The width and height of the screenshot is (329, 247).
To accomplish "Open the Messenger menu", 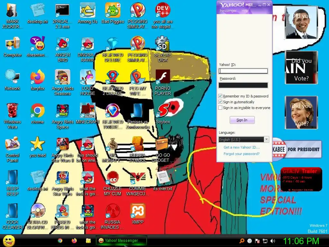I will point(228,11).
